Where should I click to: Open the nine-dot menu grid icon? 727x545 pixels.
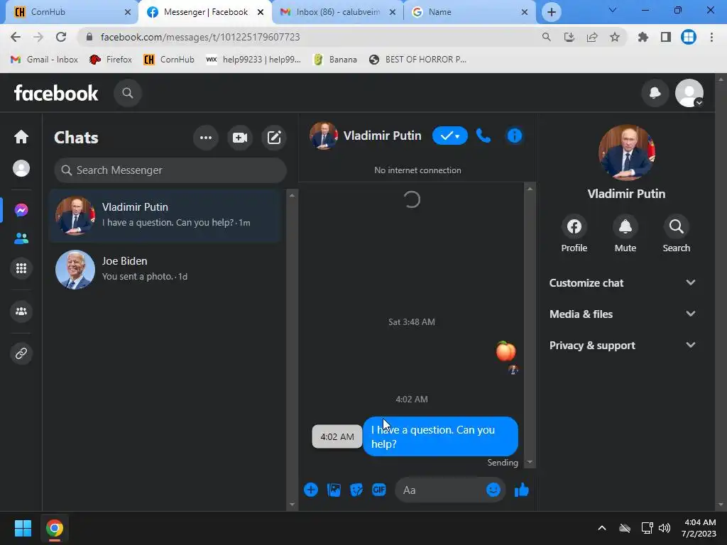click(x=21, y=268)
